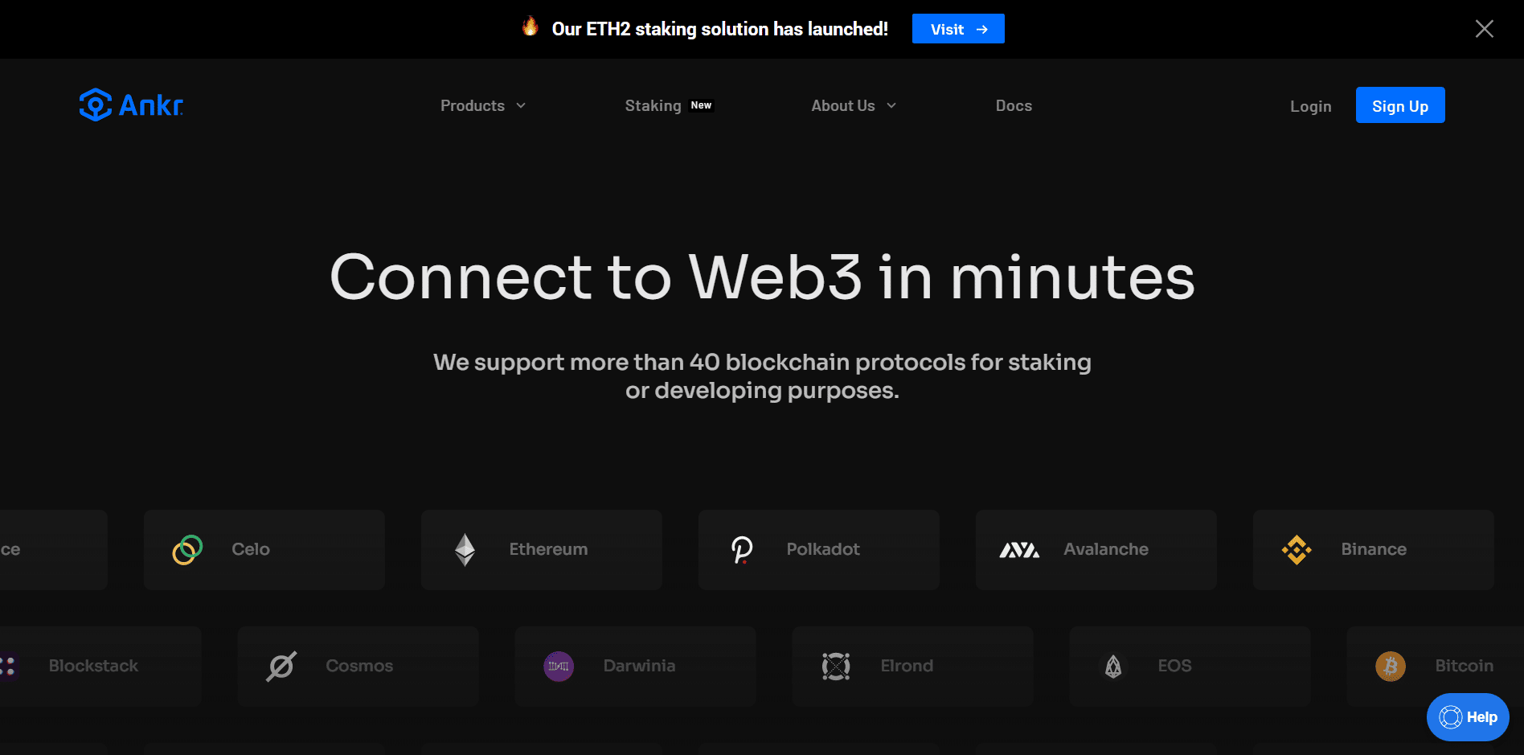Click the Sign Up button
This screenshot has height=755, width=1524.
1399,105
